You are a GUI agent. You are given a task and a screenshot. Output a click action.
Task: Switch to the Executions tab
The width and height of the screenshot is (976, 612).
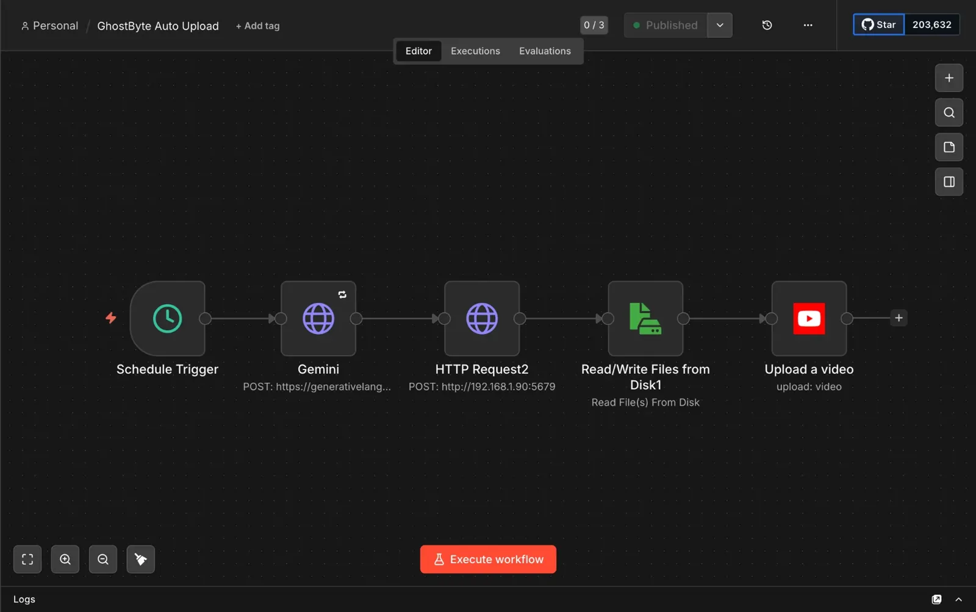pyautogui.click(x=475, y=51)
